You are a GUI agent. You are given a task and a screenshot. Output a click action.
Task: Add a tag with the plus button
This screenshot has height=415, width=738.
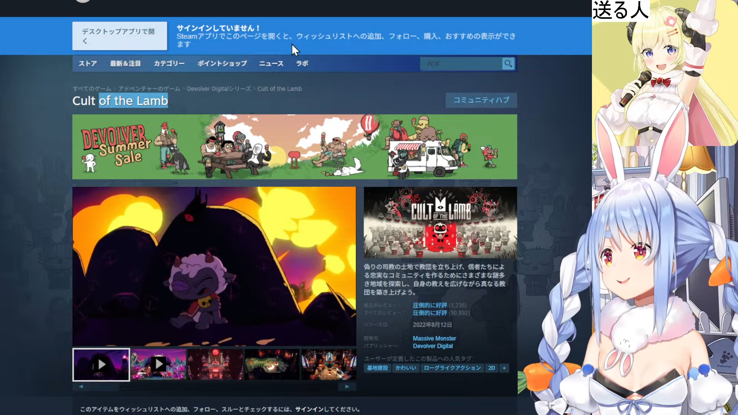(x=504, y=368)
